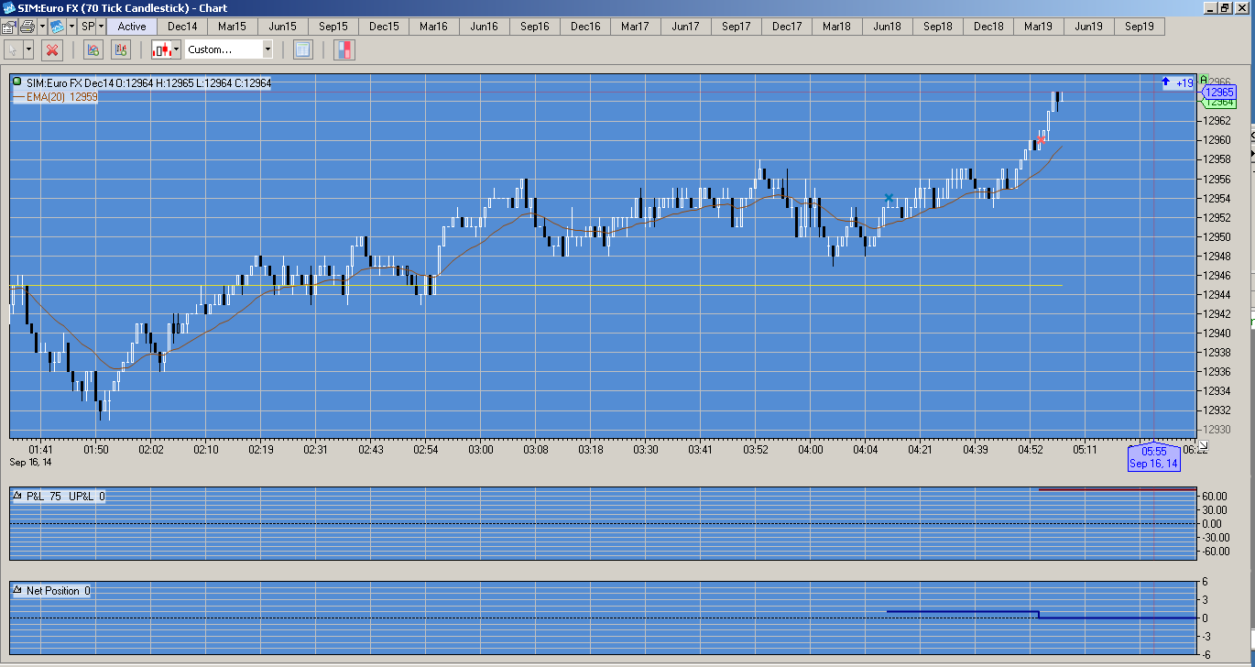Click the red exit marker near 12960
Screen dimensions: 1255x667
(x=1041, y=140)
